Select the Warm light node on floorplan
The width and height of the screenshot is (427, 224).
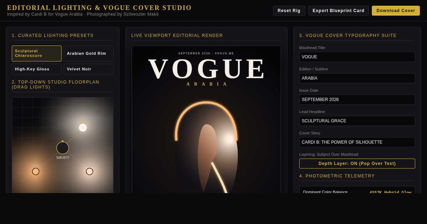coord(36,171)
